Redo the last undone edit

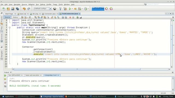point(29,9)
